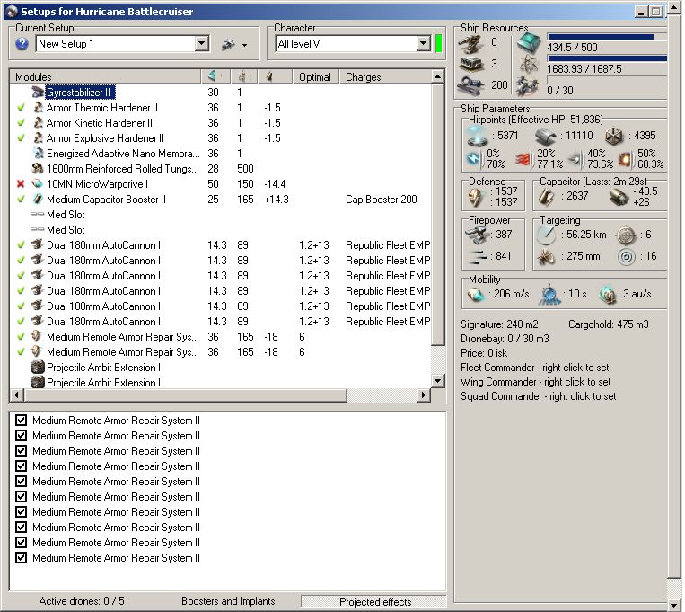Select the 10MN MicroWarpdrive I module row
The height and width of the screenshot is (612, 685).
point(97,184)
